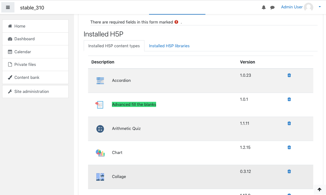Click the Accordion description text
This screenshot has width=326, height=195.
(121, 80)
